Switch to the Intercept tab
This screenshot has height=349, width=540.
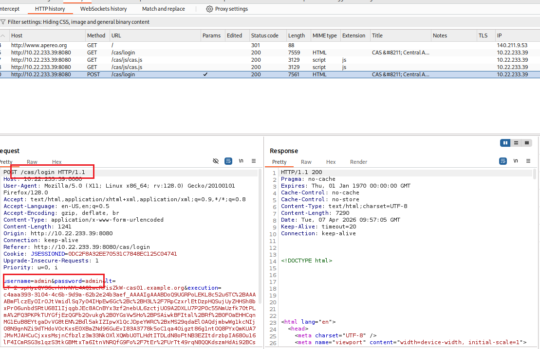(x=10, y=9)
